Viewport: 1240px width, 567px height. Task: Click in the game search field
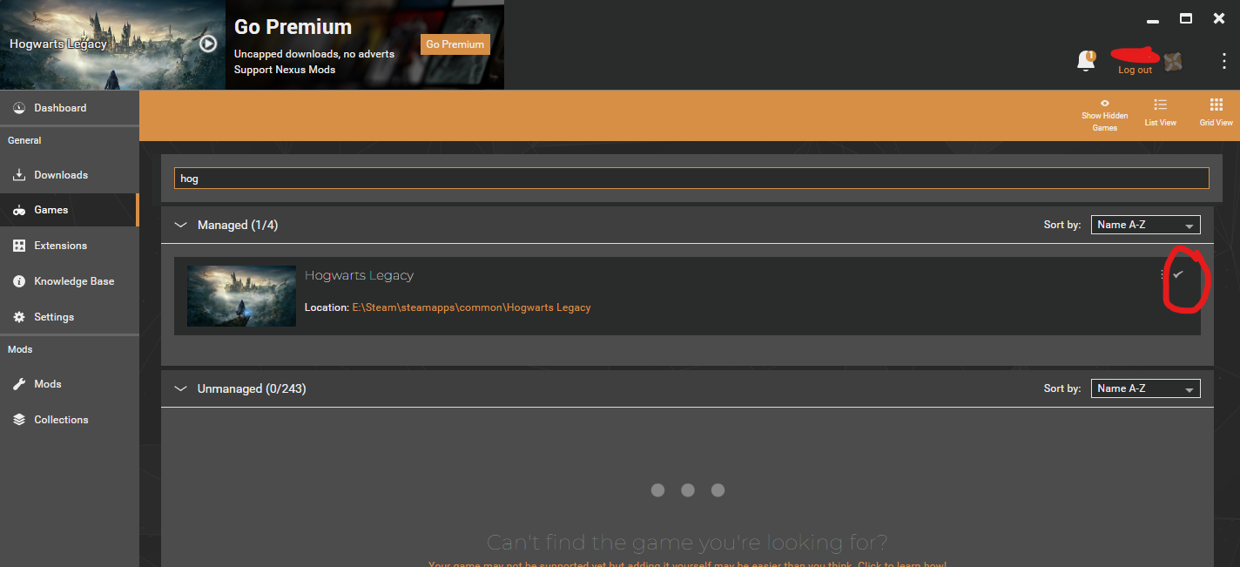pyautogui.click(x=691, y=179)
